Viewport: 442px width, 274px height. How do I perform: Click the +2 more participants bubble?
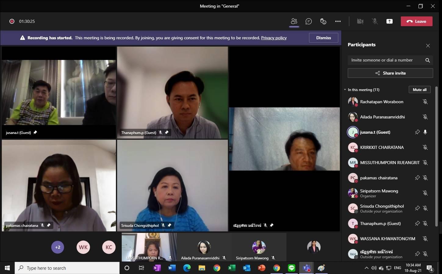58,247
